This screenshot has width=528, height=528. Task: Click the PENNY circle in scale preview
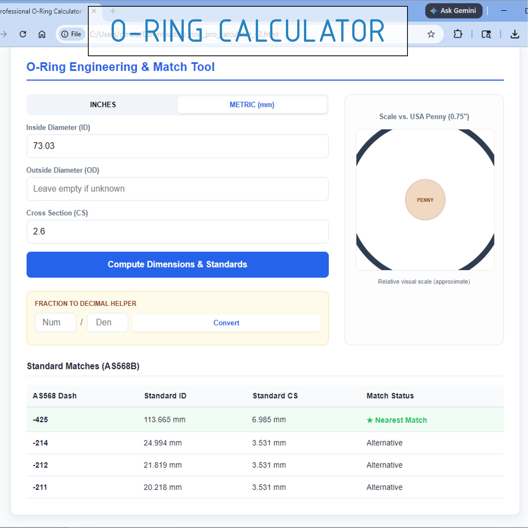tap(425, 200)
